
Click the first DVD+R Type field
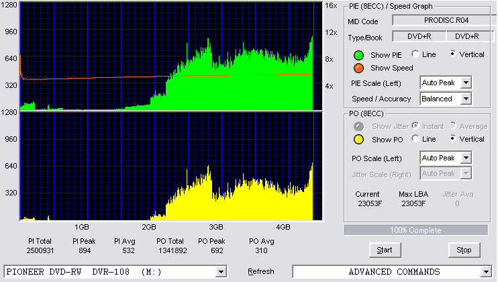click(x=419, y=36)
